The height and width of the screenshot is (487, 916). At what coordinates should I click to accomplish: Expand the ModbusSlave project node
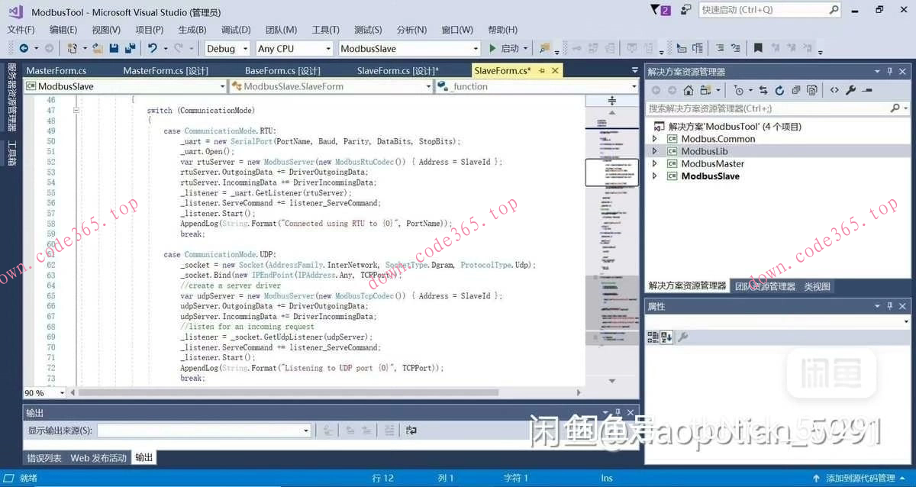tap(655, 176)
